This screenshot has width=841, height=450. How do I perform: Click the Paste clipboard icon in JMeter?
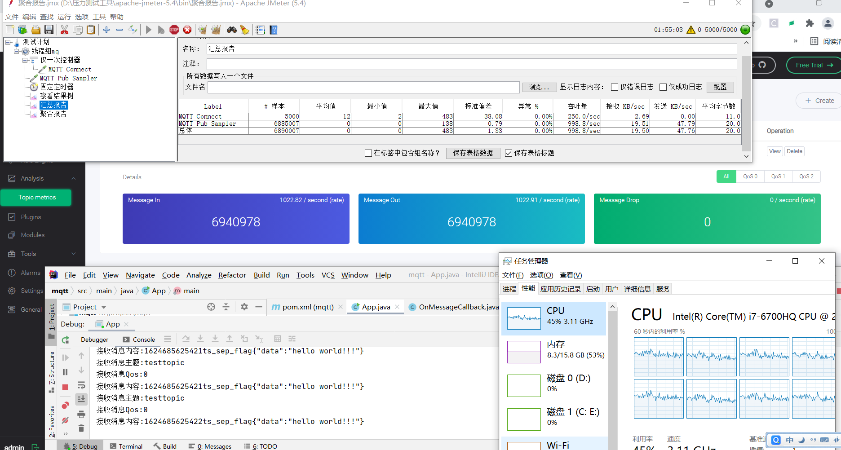click(x=91, y=30)
